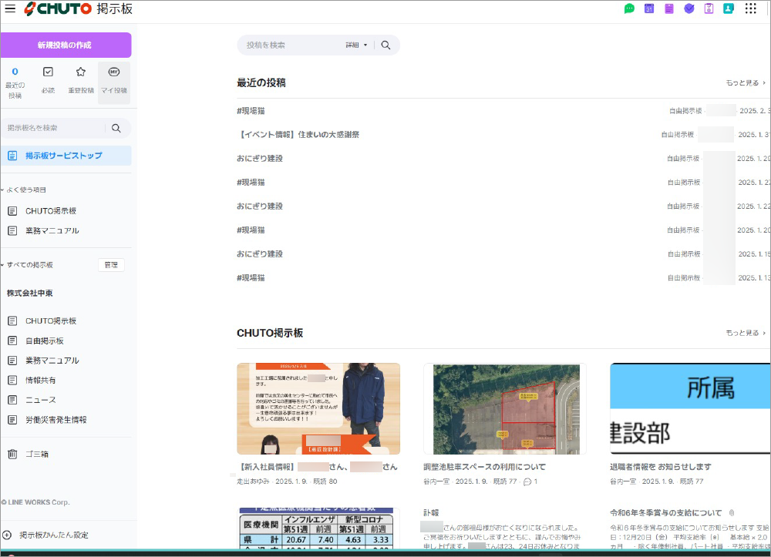The image size is (771, 557).
Task: Open the nine-dot app launcher grid
Action: pos(750,8)
